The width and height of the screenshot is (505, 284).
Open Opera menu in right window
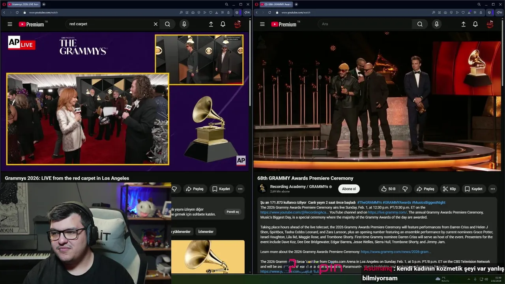(x=256, y=4)
